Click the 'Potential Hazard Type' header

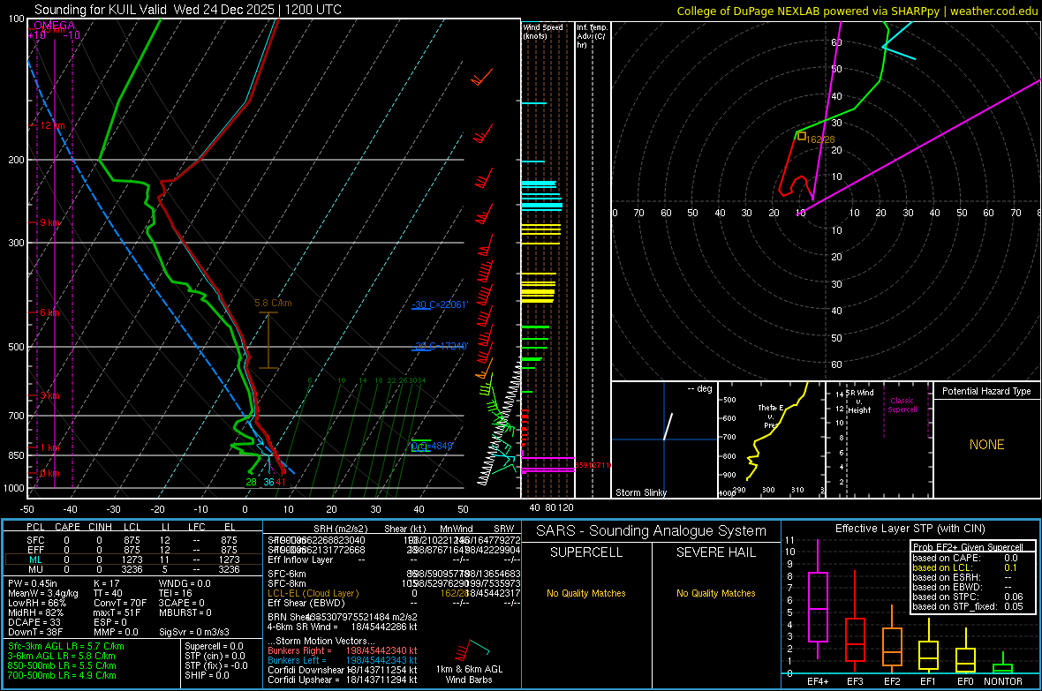click(x=986, y=391)
